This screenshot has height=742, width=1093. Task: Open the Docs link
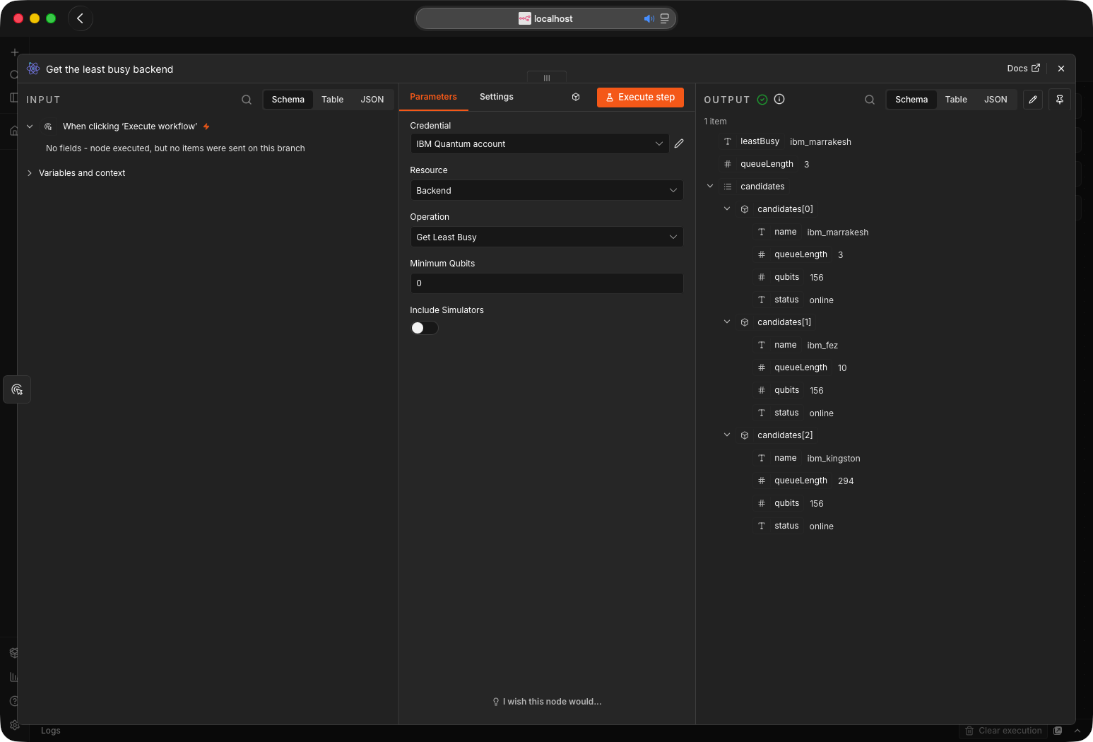point(1023,69)
